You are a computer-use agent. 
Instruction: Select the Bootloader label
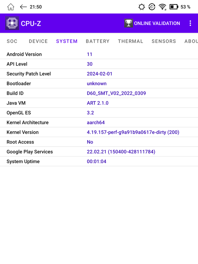(x=19, y=83)
